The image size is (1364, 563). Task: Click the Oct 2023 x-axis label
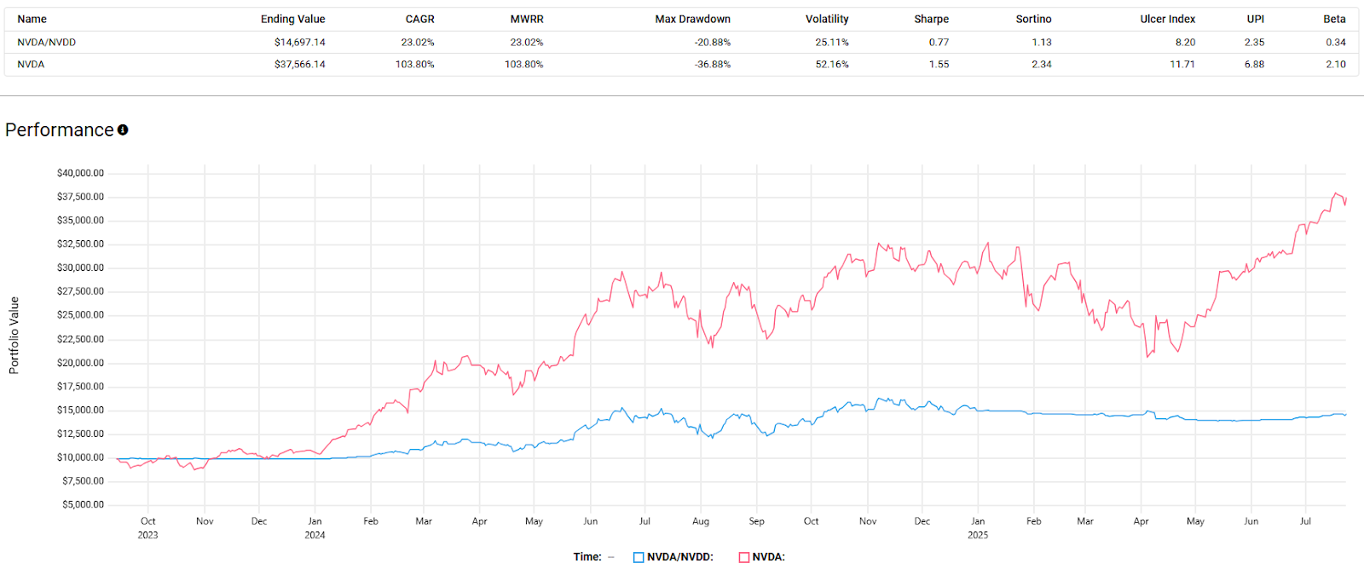click(x=147, y=528)
